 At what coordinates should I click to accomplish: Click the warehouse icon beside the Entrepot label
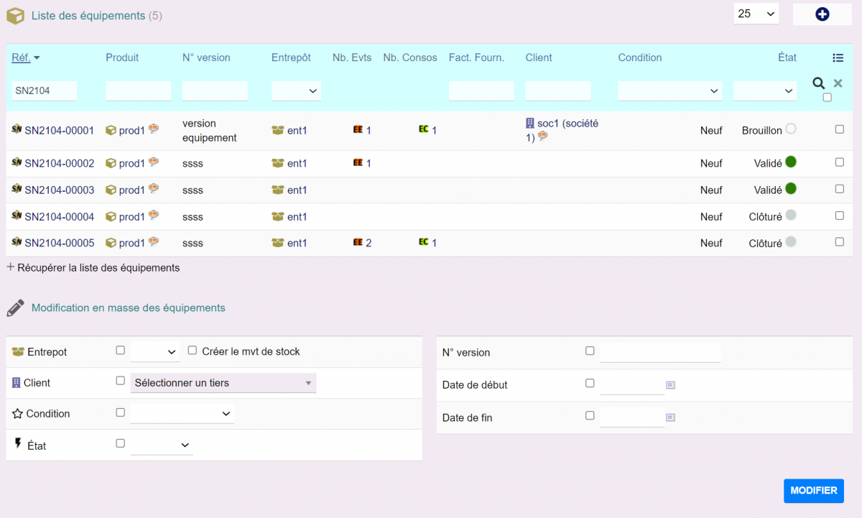18,352
